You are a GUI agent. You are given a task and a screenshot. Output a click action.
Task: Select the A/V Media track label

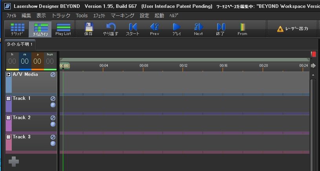pos(25,74)
